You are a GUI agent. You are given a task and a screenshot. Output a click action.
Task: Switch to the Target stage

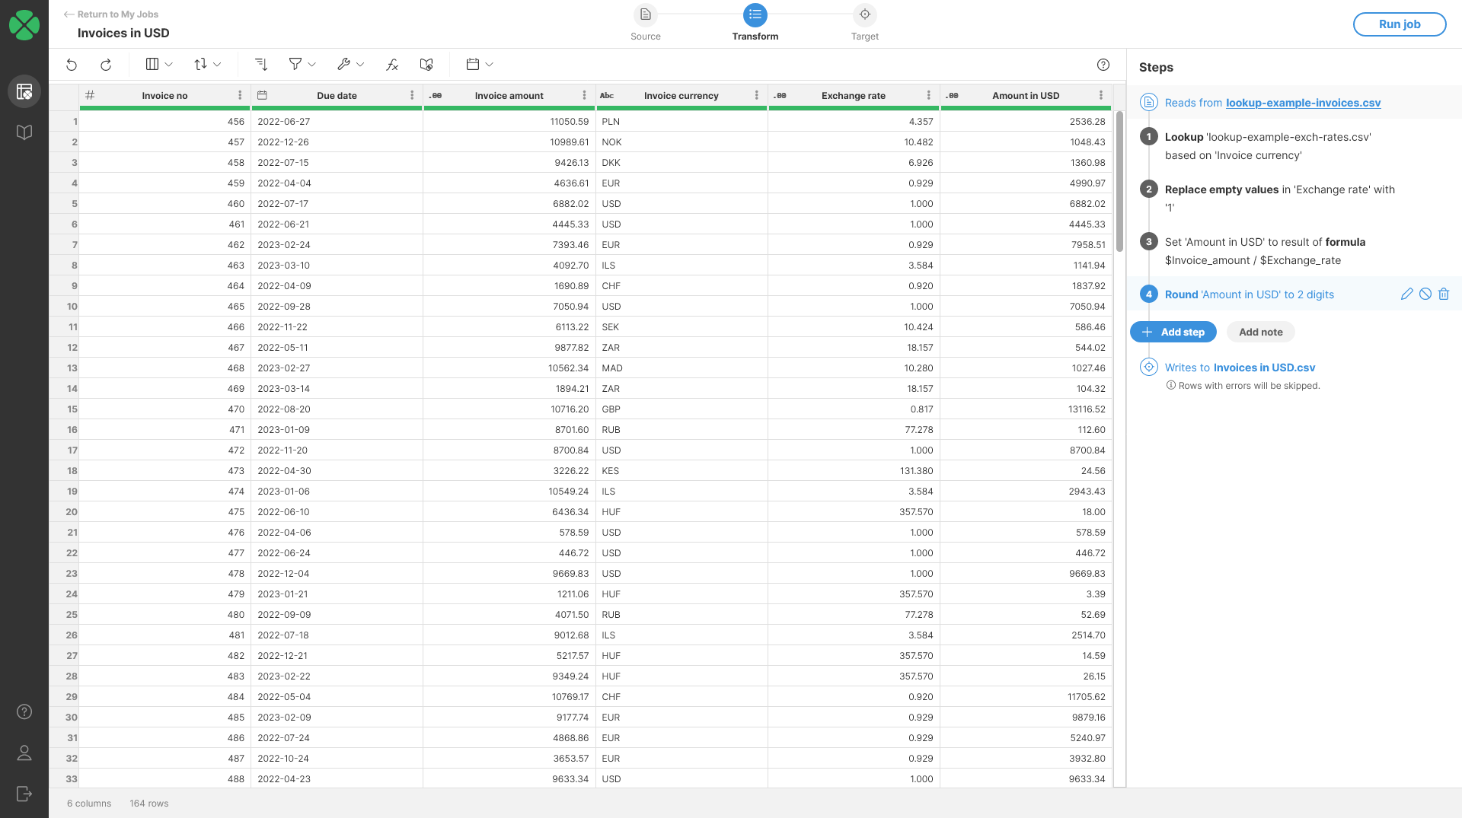865,14
